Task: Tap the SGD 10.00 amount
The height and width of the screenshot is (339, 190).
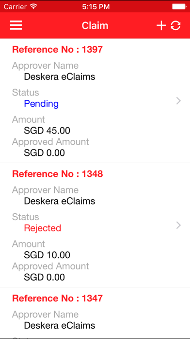Action: point(47,255)
